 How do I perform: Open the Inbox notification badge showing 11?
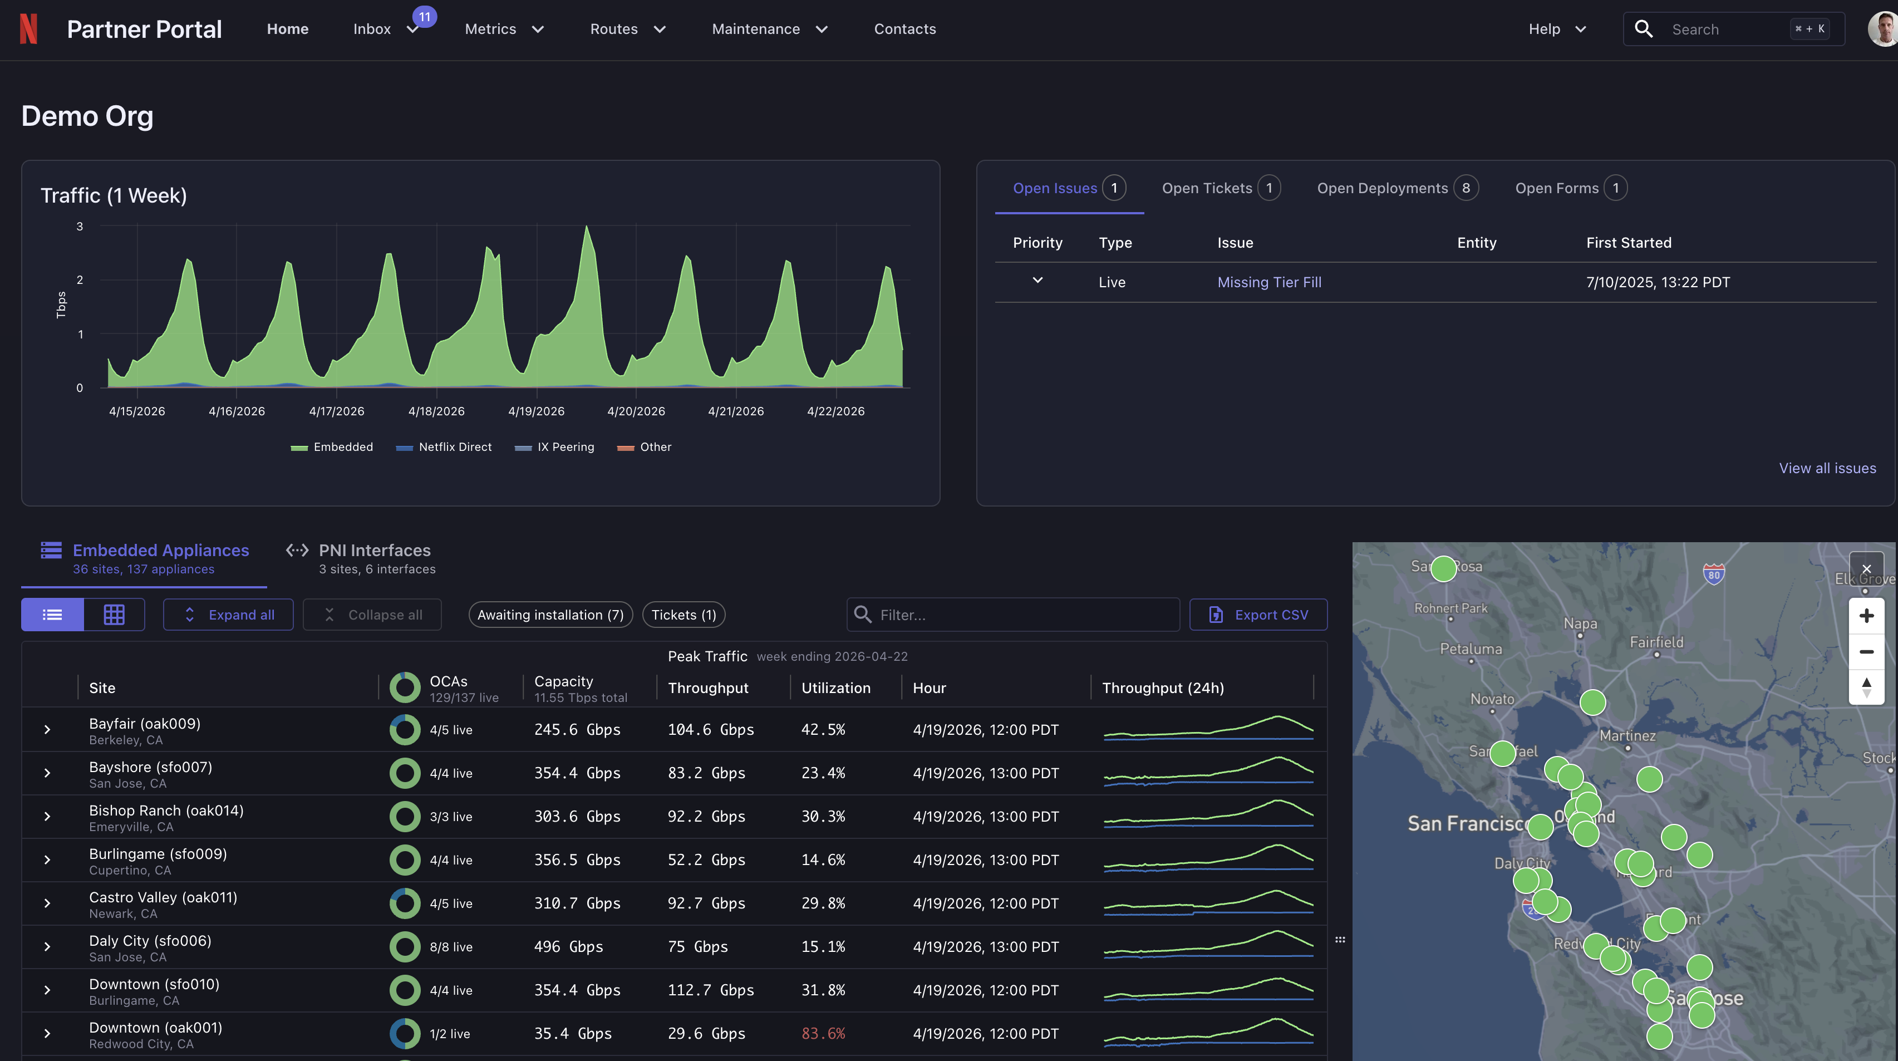point(424,17)
